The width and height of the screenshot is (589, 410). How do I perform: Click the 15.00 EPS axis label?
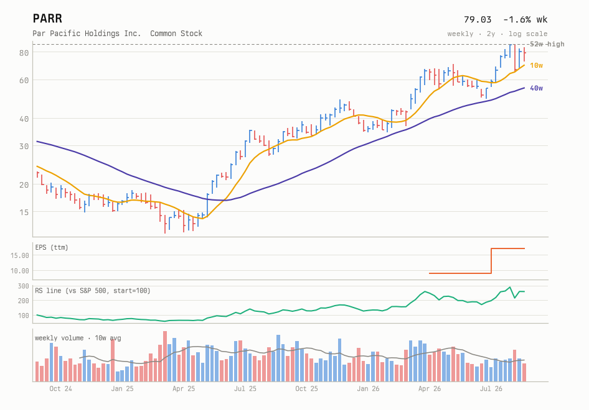click(x=19, y=255)
